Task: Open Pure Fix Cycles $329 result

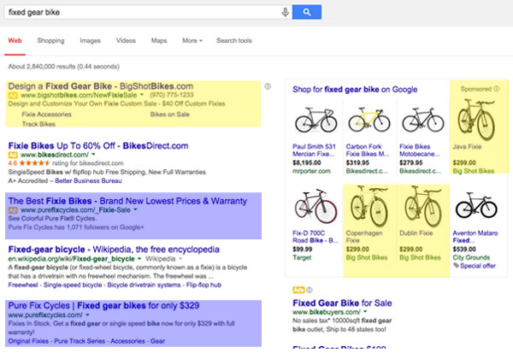Action: tap(103, 305)
